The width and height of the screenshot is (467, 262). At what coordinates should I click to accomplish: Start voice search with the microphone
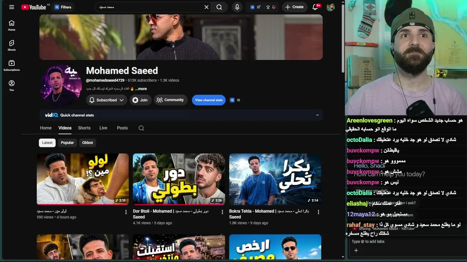(237, 7)
